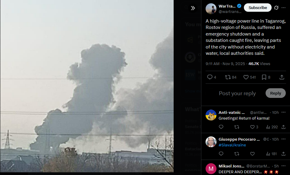
Task: Like the Anti-vatnic comment
Action: coord(252,127)
